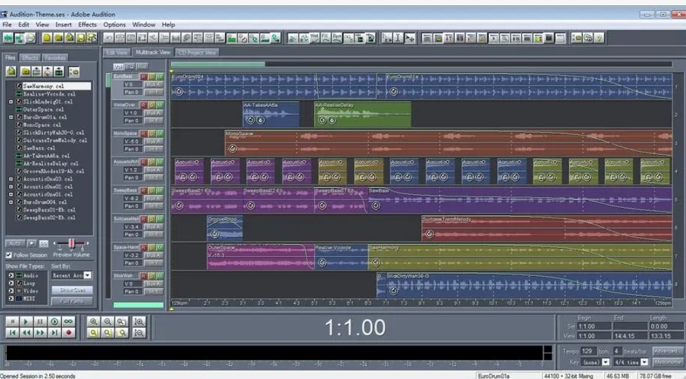
Task: Switch to the Edit View tab
Action: [x=117, y=52]
